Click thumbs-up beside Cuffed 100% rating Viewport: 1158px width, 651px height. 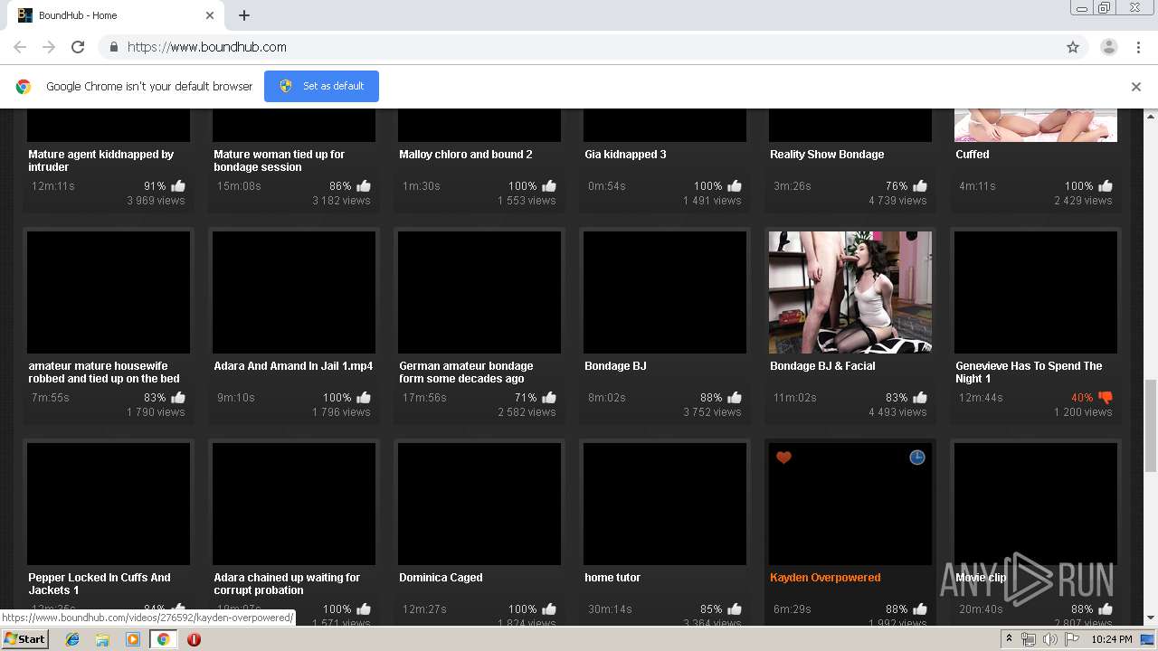1106,186
